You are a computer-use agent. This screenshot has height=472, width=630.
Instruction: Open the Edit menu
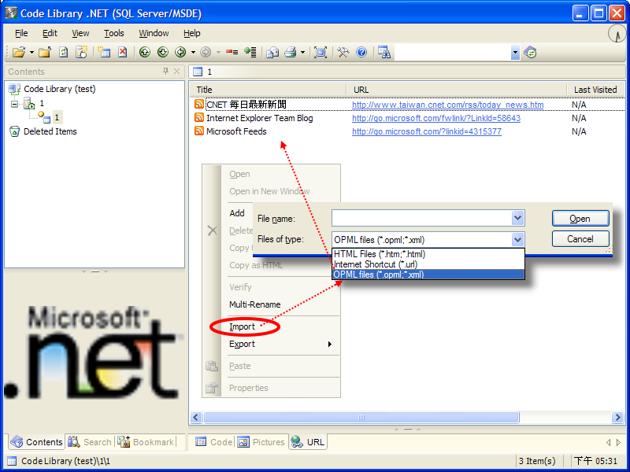pos(50,33)
